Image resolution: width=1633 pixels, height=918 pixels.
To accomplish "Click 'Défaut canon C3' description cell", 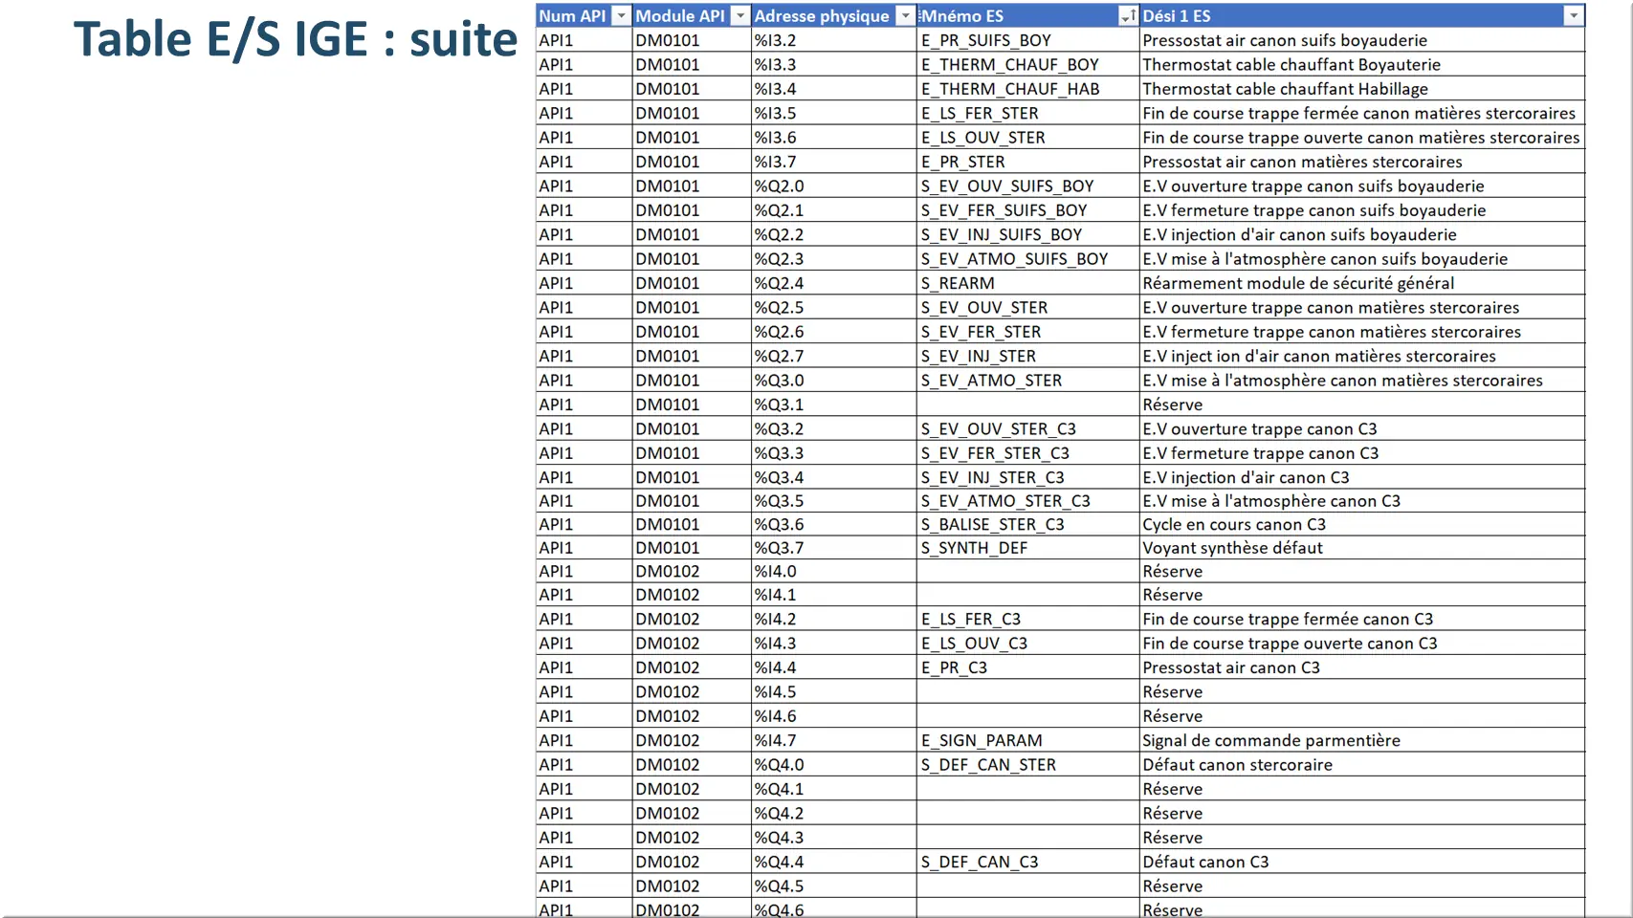I will pyautogui.click(x=1362, y=862).
